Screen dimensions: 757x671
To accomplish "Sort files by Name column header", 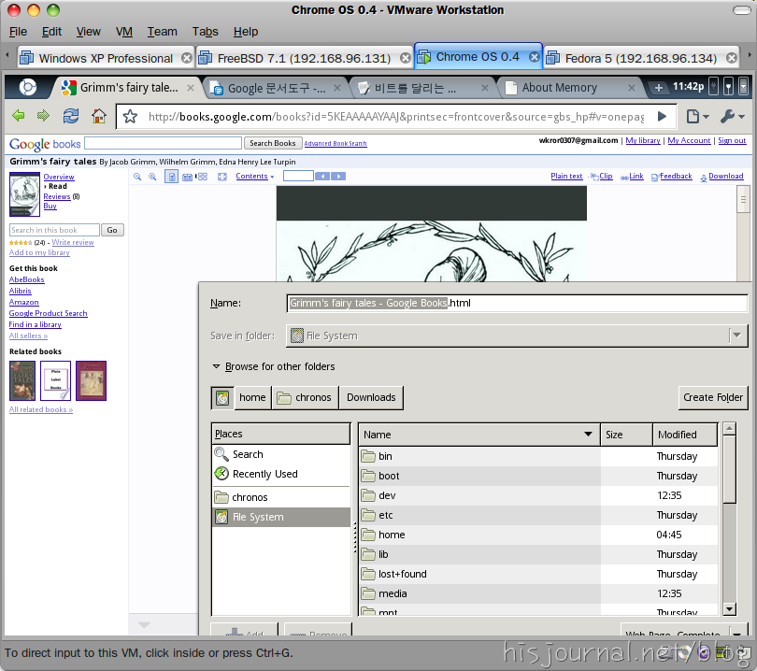I will pyautogui.click(x=478, y=435).
